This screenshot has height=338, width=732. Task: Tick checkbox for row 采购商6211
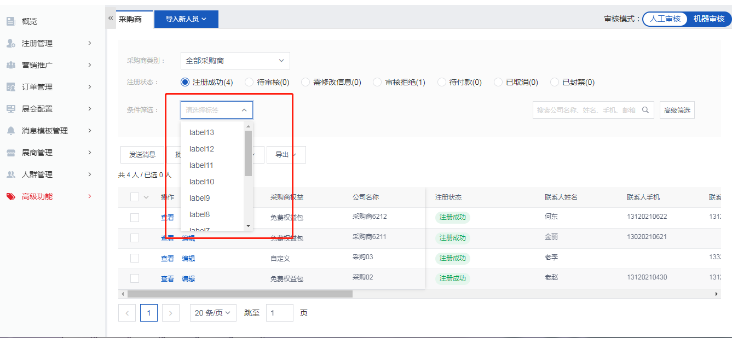[135, 238]
